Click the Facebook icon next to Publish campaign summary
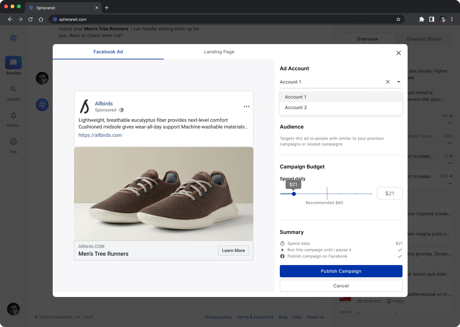Screen dimensions: 460x327 (282, 256)
